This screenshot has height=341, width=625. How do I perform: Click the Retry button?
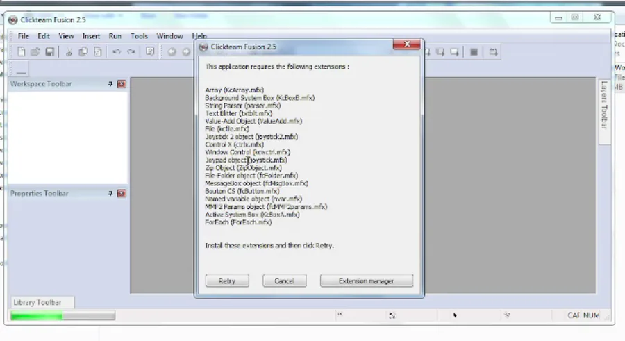(x=227, y=281)
